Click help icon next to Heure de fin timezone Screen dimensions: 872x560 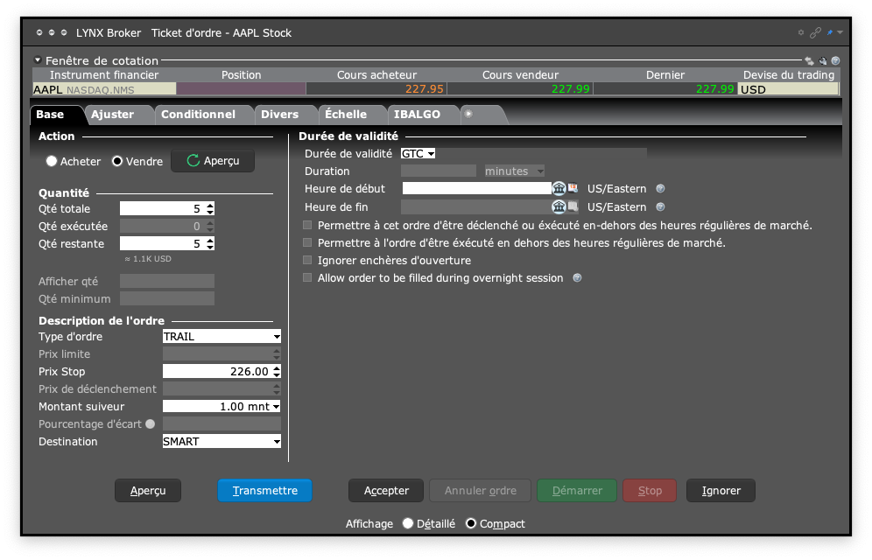coord(660,207)
